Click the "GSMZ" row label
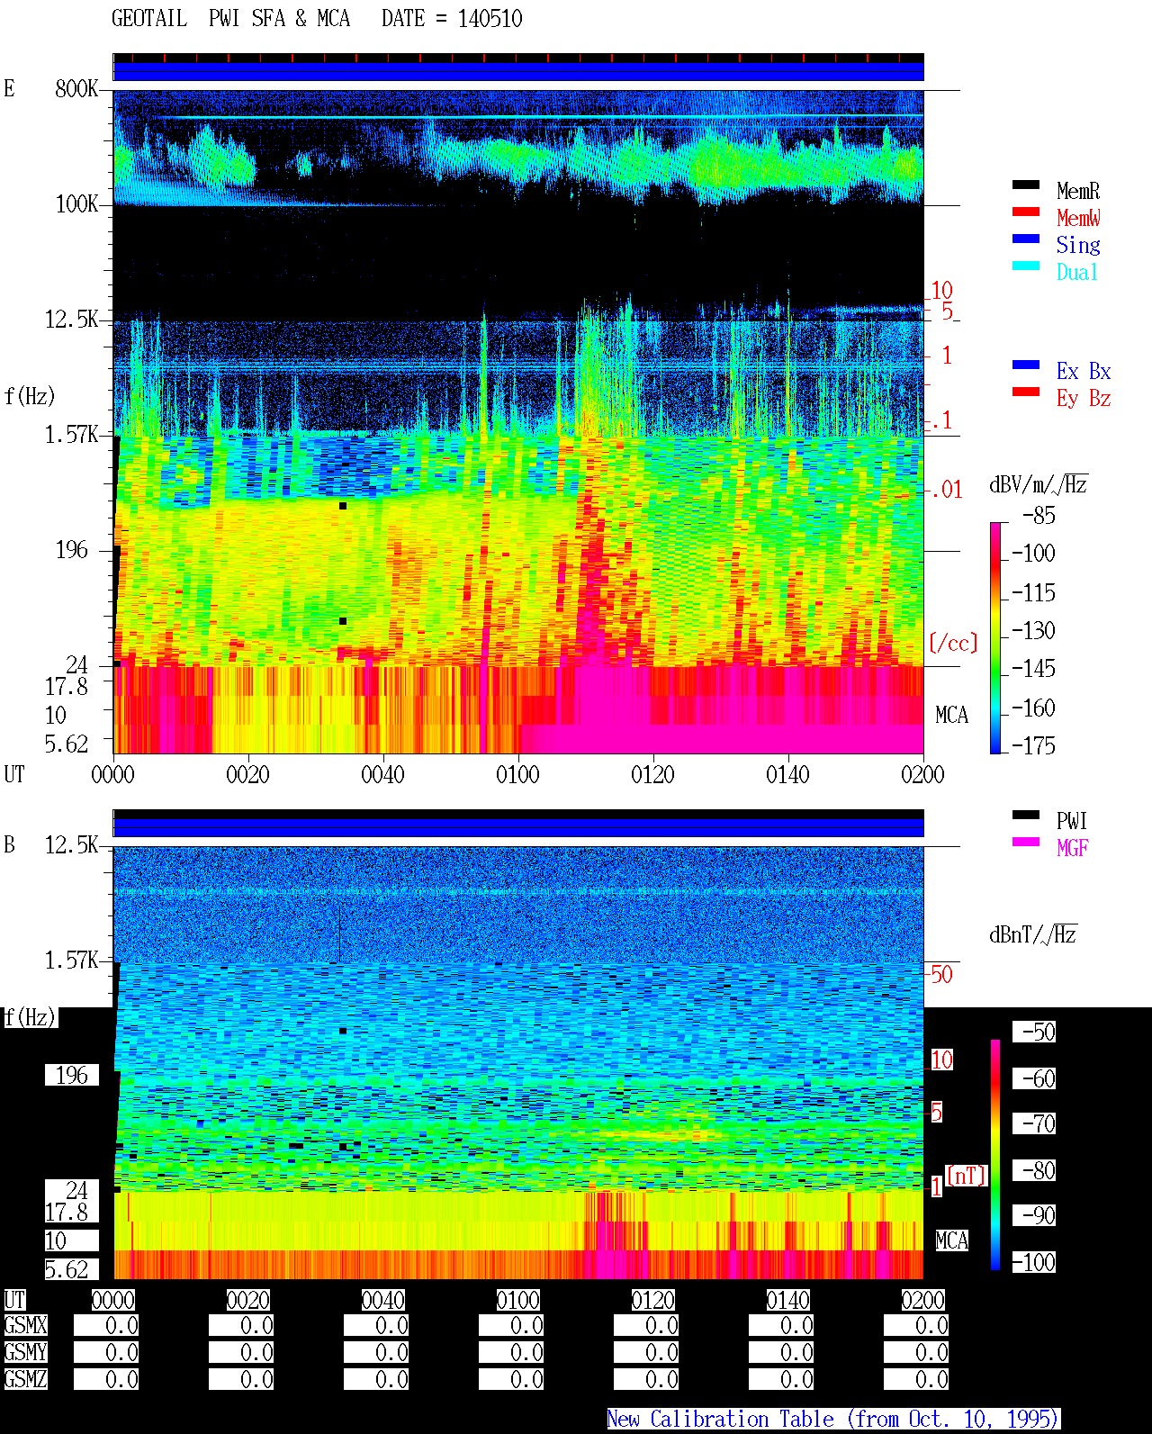 click(x=26, y=1380)
